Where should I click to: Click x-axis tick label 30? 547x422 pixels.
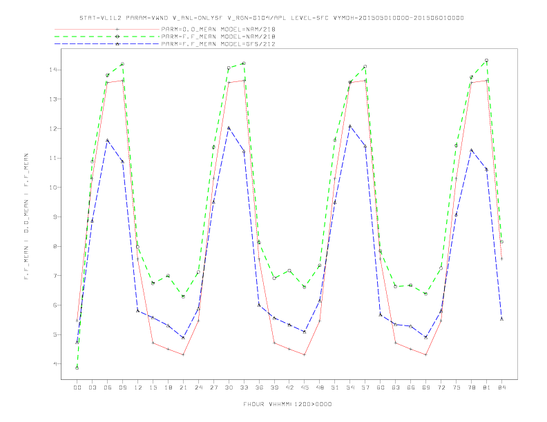pyautogui.click(x=229, y=388)
